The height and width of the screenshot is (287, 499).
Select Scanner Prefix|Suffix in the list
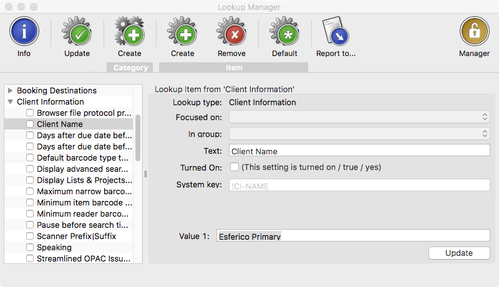76,236
